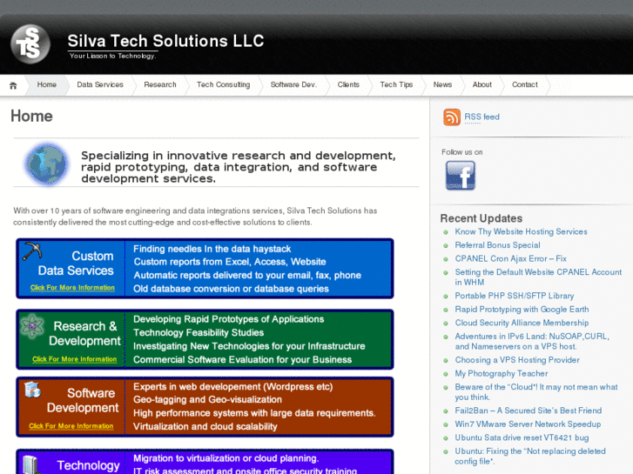Open the Research menu item
Image resolution: width=633 pixels, height=474 pixels.
tap(160, 84)
